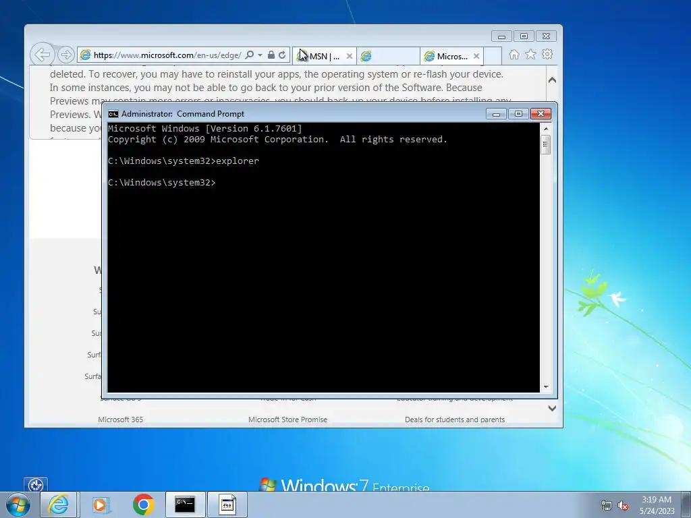The image size is (691, 518).
Task: Switch to the Micros... tab
Action: click(451, 57)
